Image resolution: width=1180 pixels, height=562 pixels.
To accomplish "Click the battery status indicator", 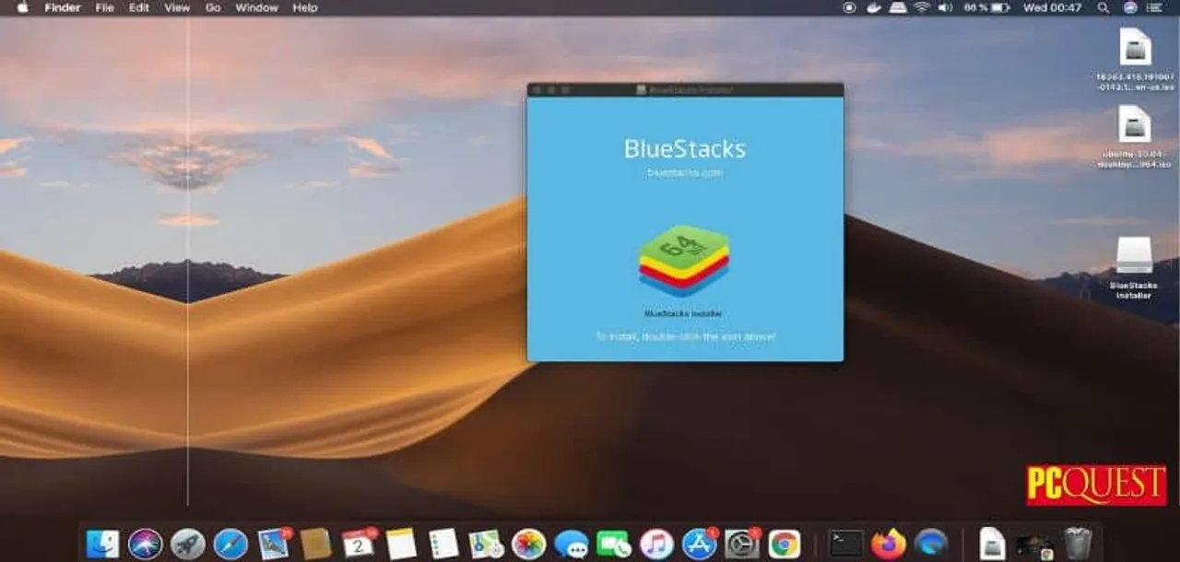I will tap(986, 7).
